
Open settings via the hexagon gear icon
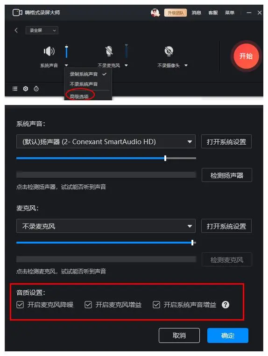tap(26, 89)
